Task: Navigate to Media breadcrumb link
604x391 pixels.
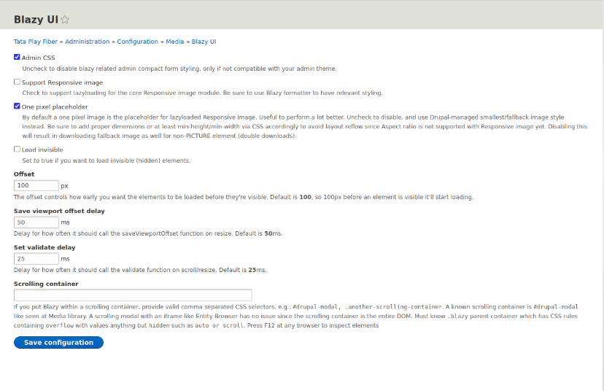Action: coord(175,42)
